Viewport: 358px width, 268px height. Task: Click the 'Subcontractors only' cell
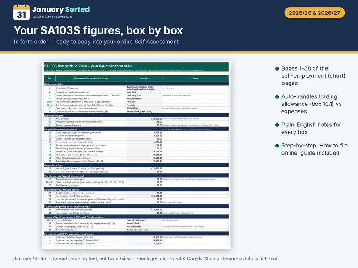(x=144, y=230)
